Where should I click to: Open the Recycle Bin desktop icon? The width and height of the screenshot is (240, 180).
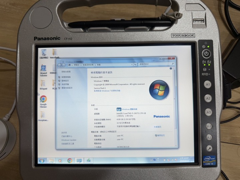click(x=44, y=54)
